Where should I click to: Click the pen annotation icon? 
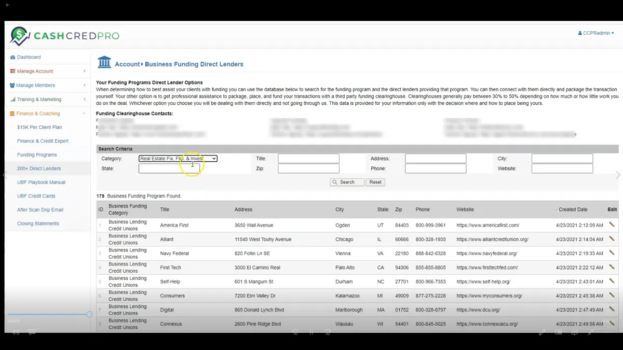point(542,332)
